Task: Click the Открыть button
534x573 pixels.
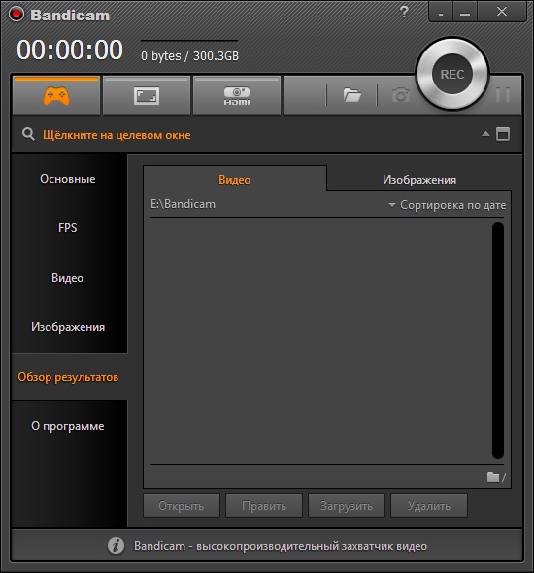Action: [182, 506]
